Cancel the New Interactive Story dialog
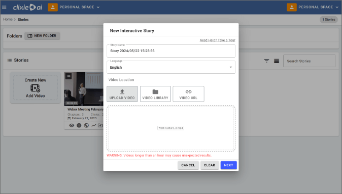Image resolution: width=342 pixels, height=194 pixels. 188,165
